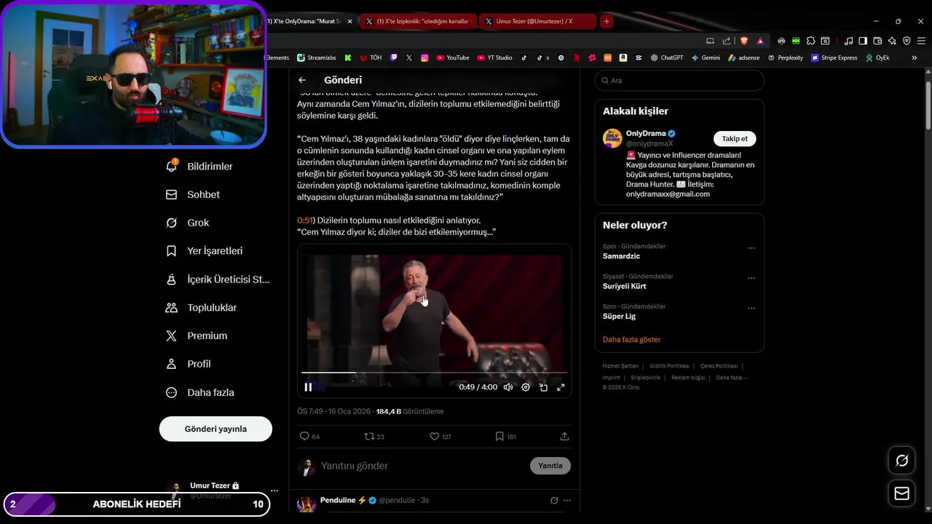Screen dimensions: 932x524
Task: Open Suriyeli Kürt trend options menu
Action: (x=751, y=278)
